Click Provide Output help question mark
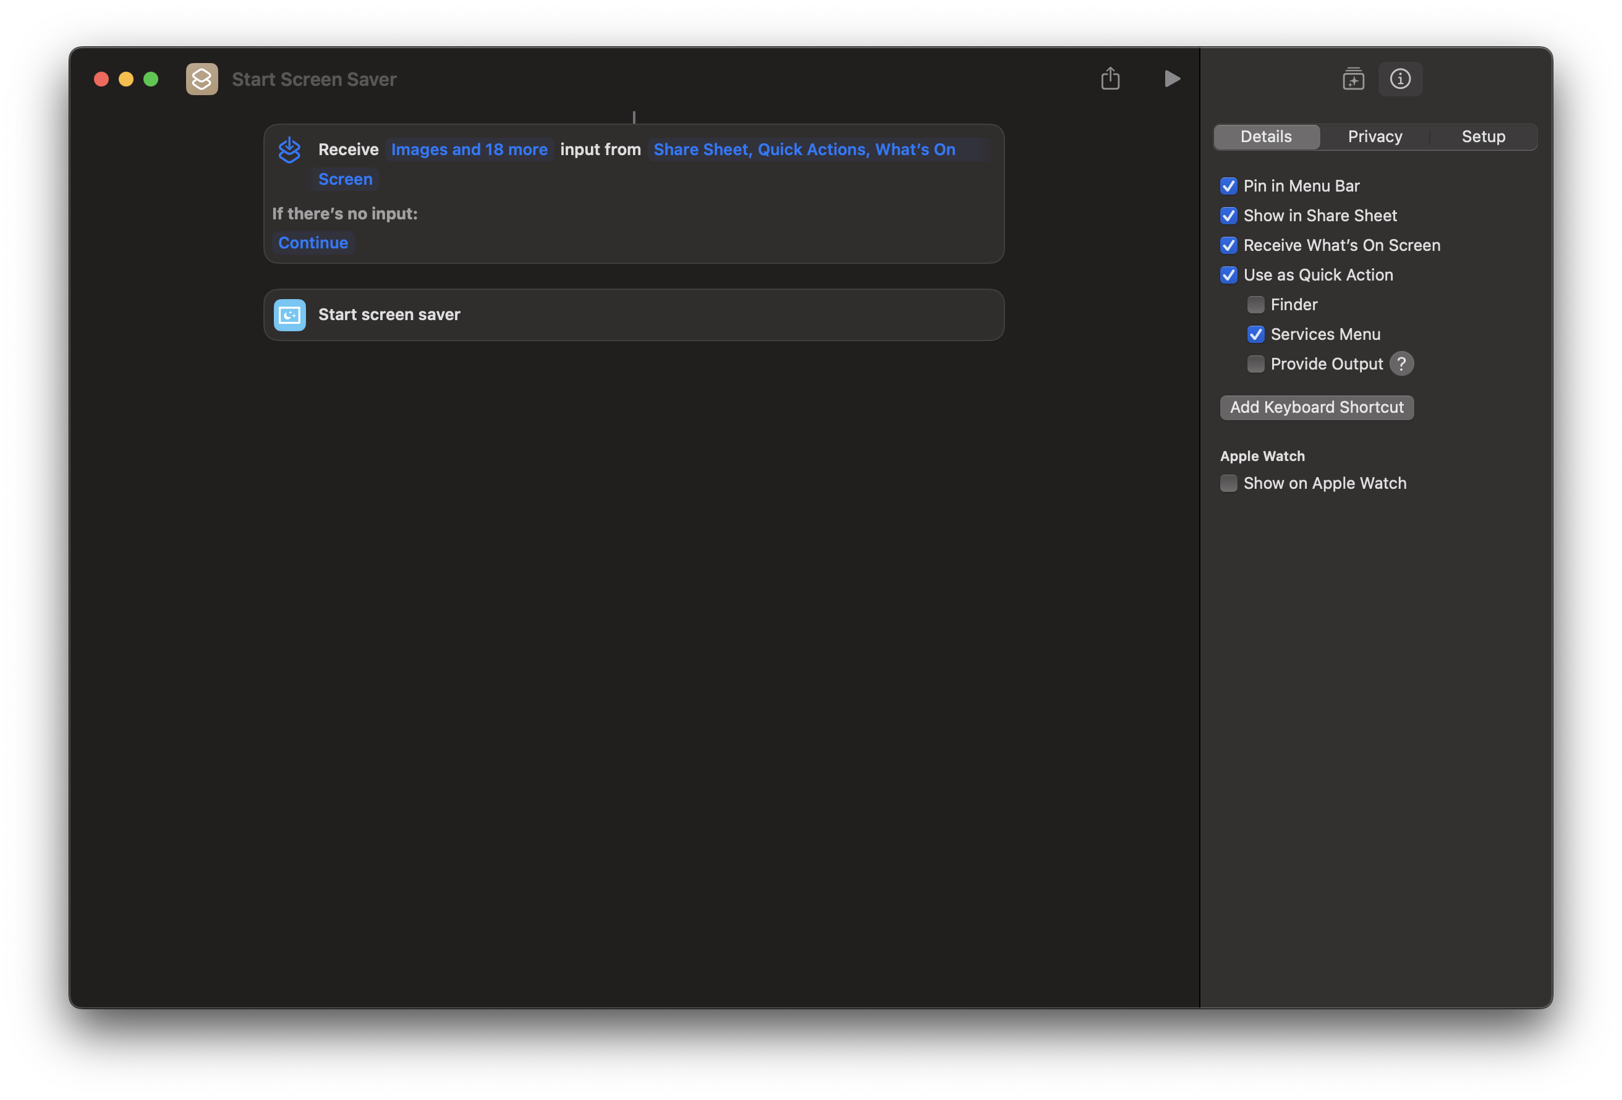This screenshot has height=1100, width=1622. (1401, 363)
